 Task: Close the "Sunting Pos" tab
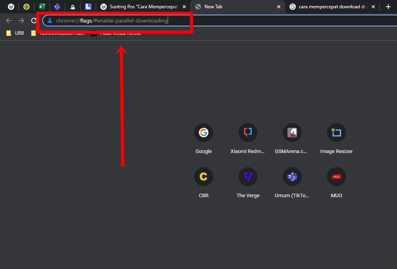click(x=184, y=7)
